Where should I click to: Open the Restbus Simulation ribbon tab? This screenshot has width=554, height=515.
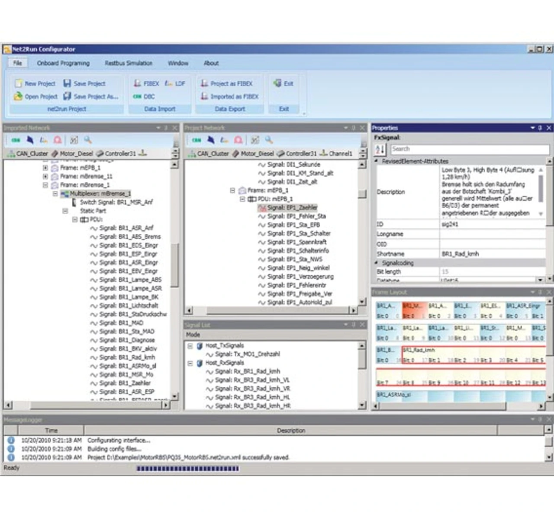pos(129,63)
